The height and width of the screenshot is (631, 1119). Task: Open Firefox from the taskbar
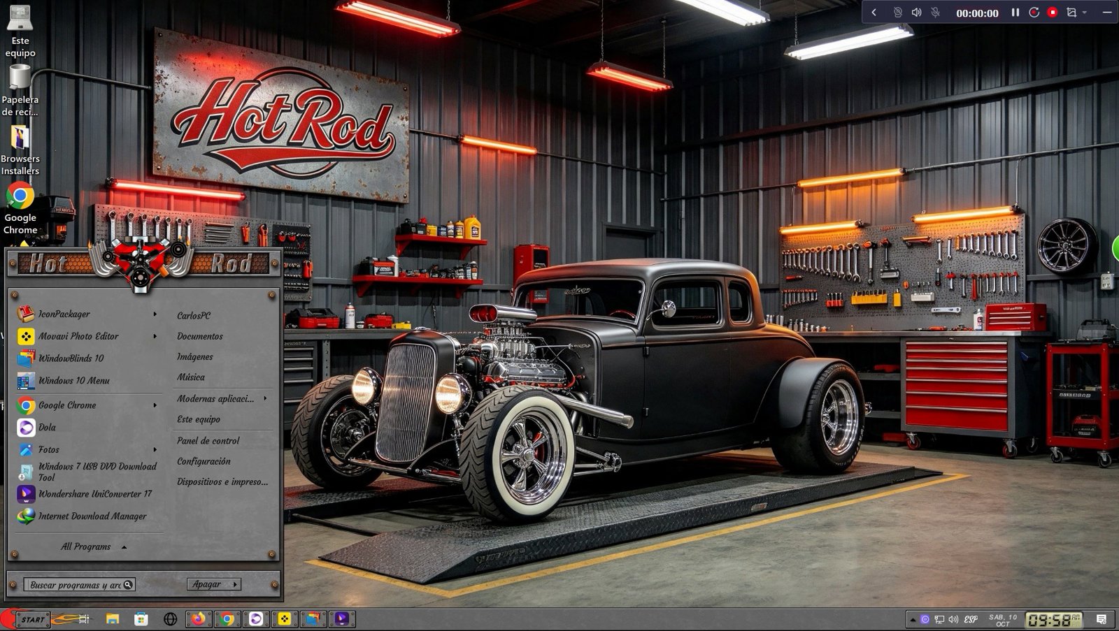pyautogui.click(x=199, y=619)
